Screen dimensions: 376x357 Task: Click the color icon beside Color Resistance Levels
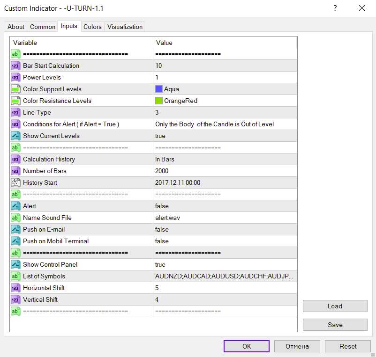click(15, 101)
